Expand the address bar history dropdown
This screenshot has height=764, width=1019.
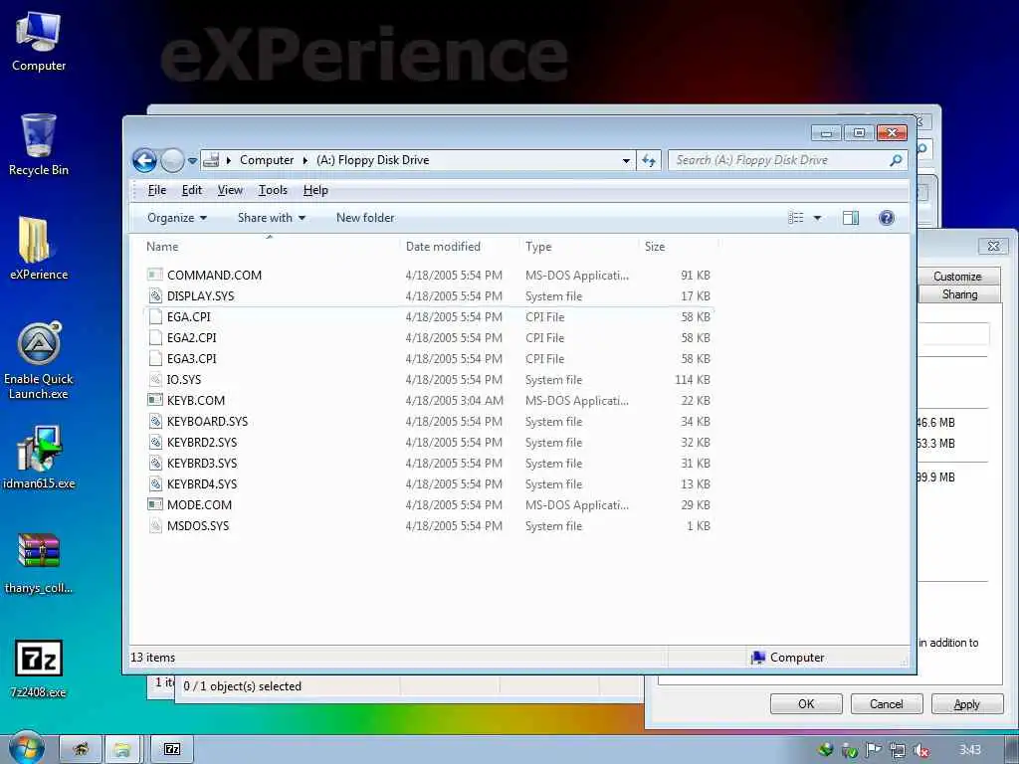click(x=626, y=160)
